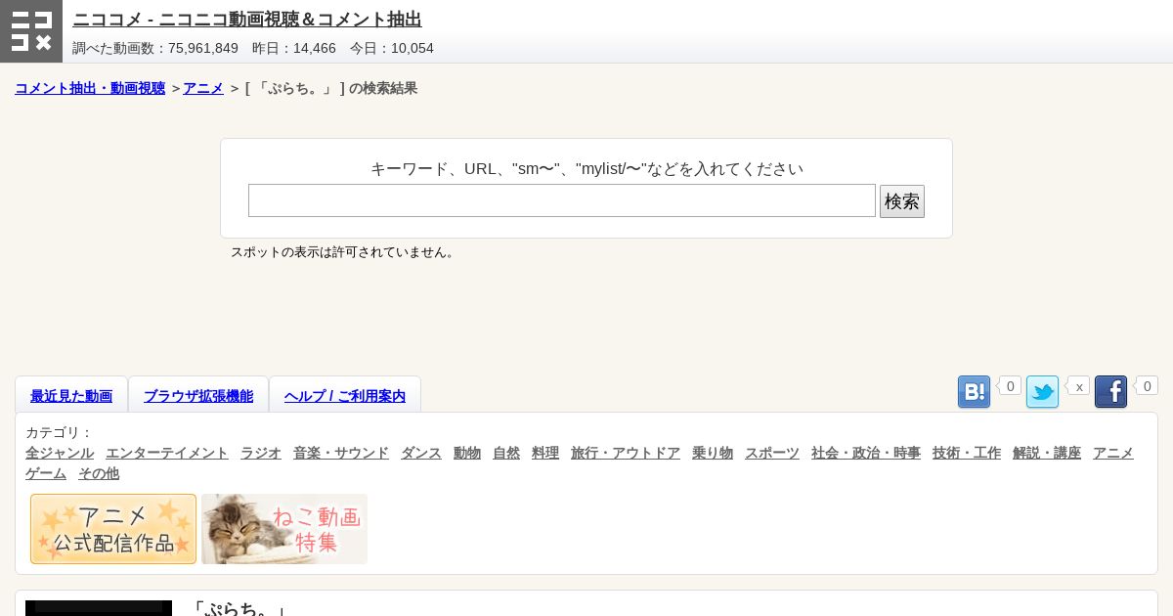Select category 旅行・アウトドア
1173x616 pixels.
click(626, 453)
